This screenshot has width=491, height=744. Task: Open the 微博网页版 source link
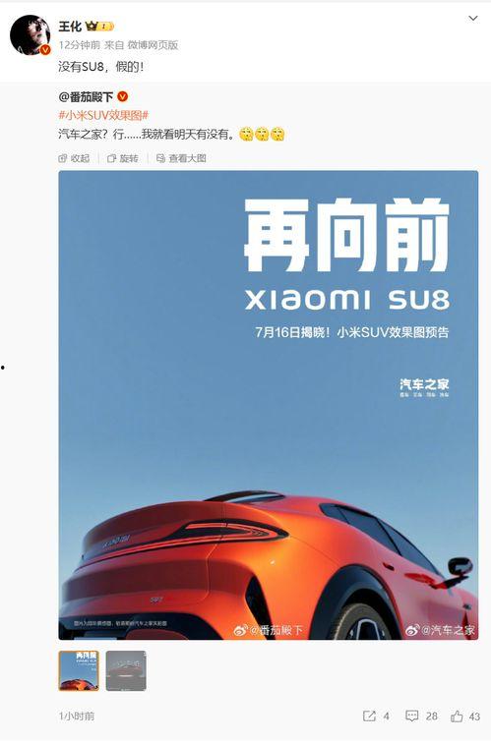[153, 45]
